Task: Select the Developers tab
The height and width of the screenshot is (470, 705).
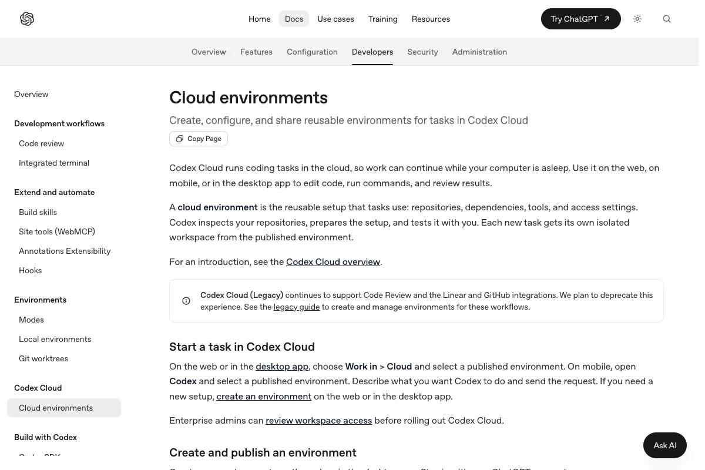Action: (372, 52)
